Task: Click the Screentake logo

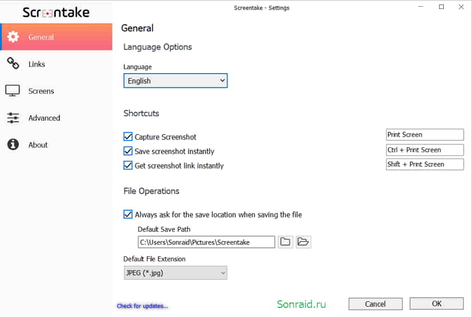Action: (x=56, y=12)
